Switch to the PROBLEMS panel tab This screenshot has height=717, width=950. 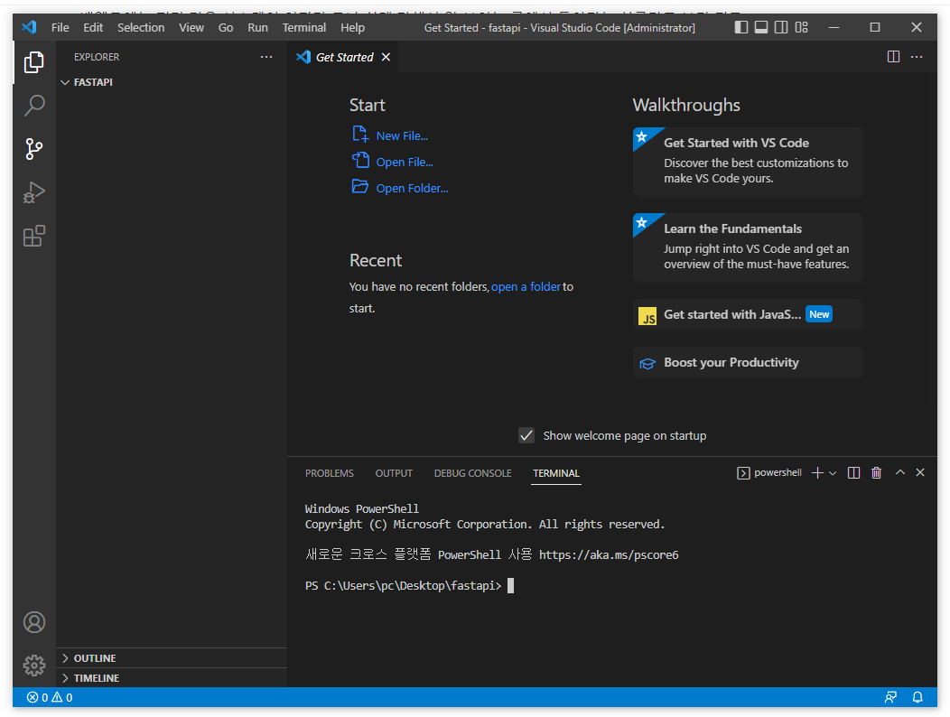(329, 473)
